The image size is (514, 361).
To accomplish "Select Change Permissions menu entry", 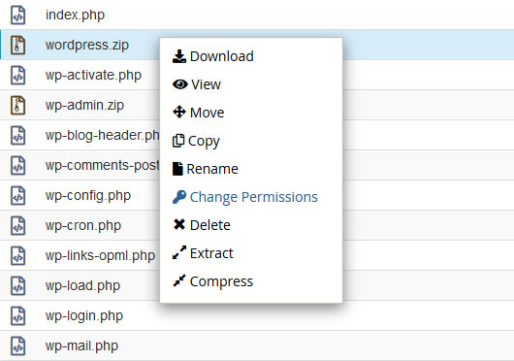I will pos(254,197).
